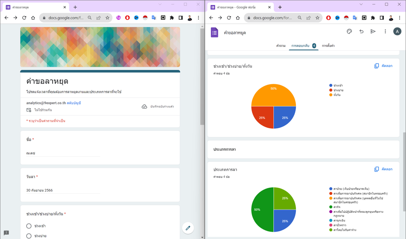Click the Undo icon in the form editor
Image resolution: width=406 pixels, height=239 pixels.
(361, 32)
